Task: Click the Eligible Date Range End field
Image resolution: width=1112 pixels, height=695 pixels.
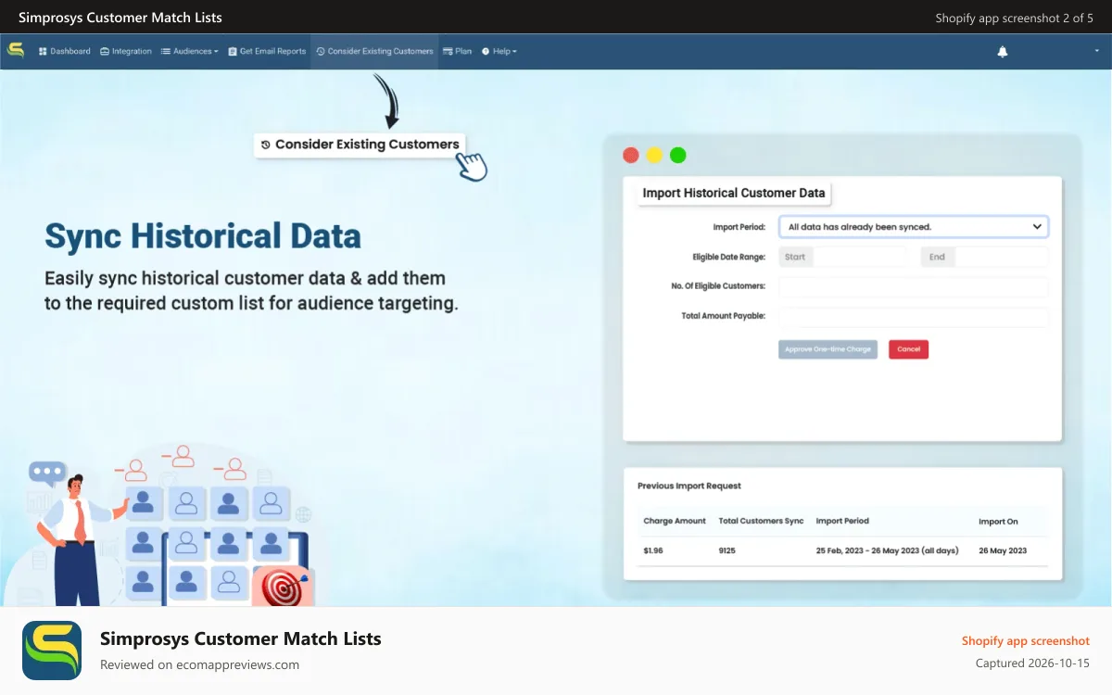Action: tap(985, 257)
